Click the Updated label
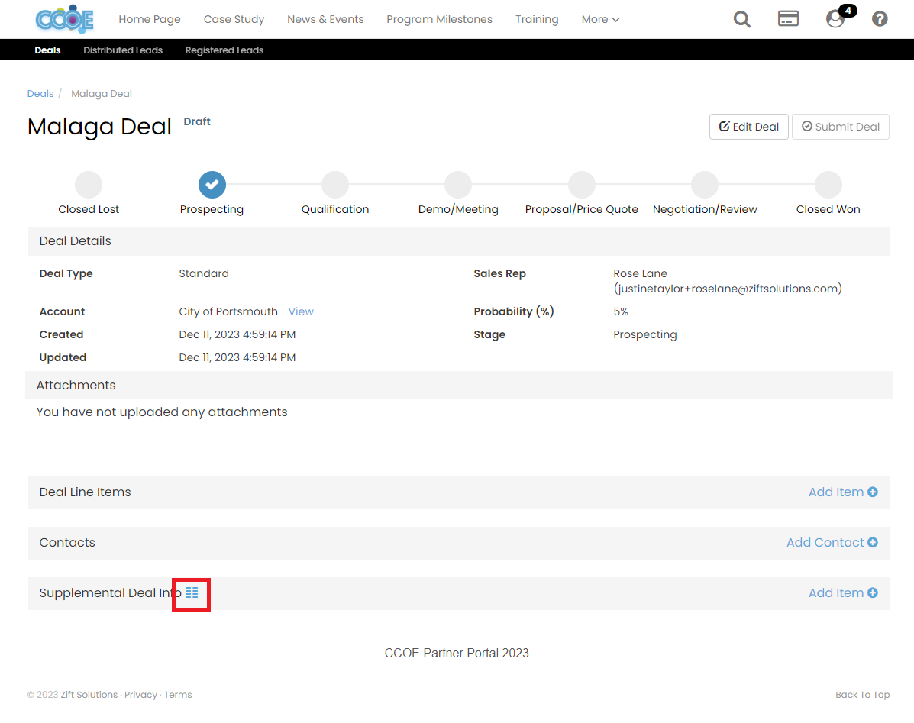 coord(63,358)
